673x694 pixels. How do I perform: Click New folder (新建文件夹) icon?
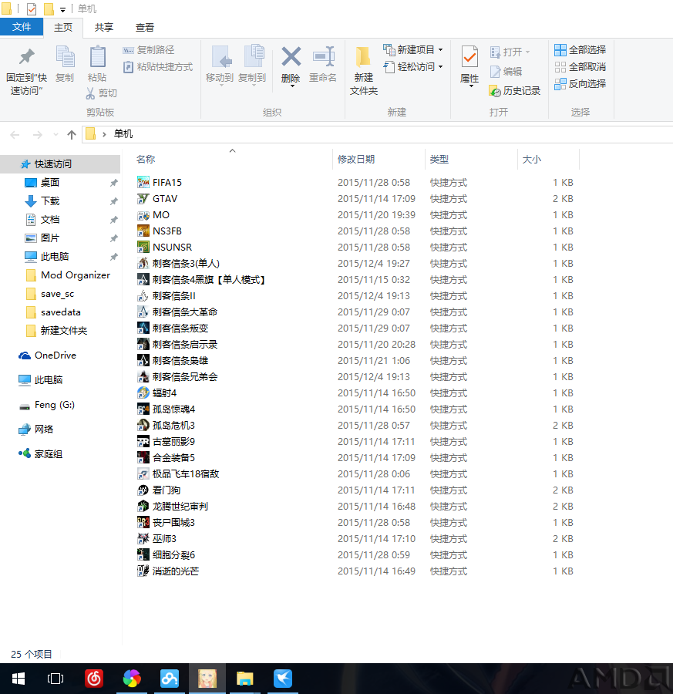[x=363, y=58]
